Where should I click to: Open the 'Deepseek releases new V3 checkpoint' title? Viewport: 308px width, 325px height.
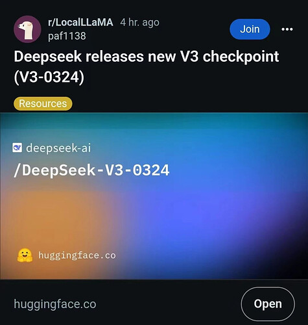tap(147, 57)
